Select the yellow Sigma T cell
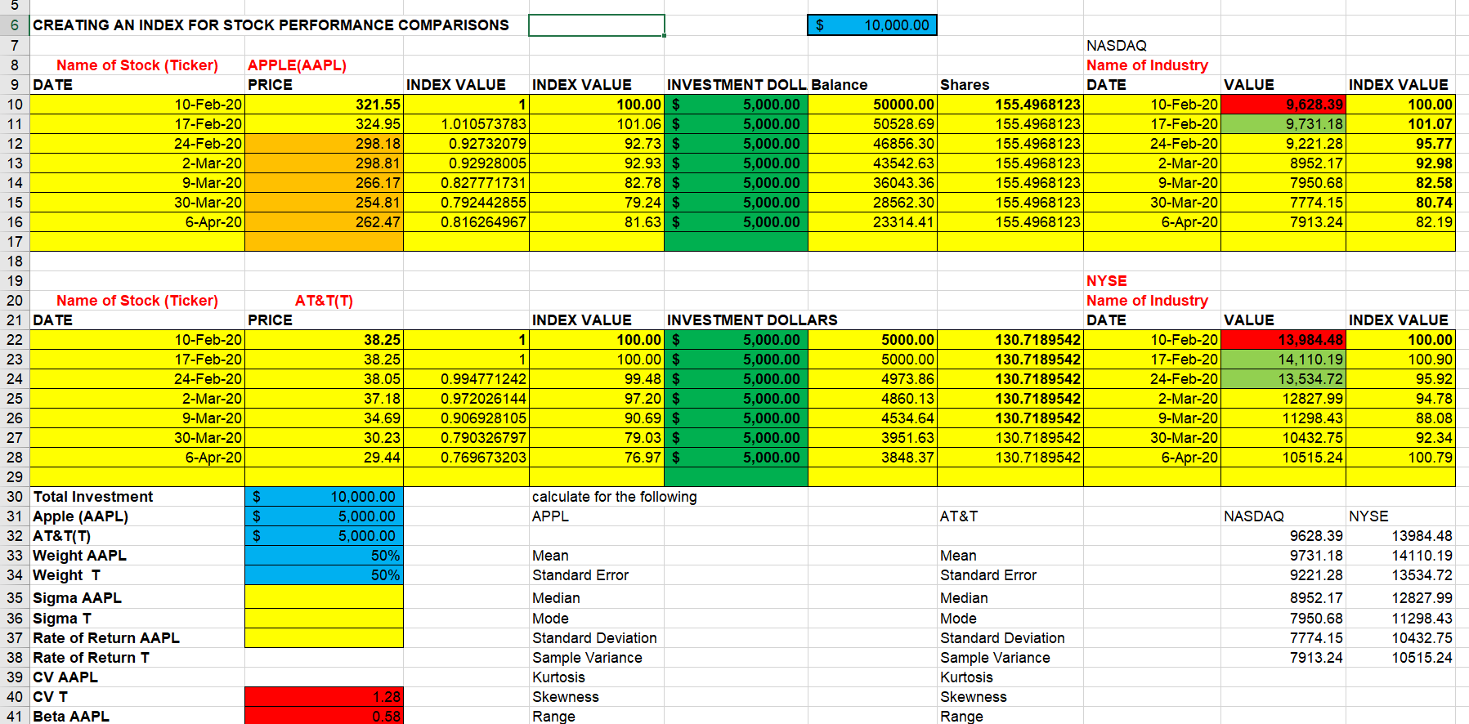1469x724 pixels. point(325,619)
